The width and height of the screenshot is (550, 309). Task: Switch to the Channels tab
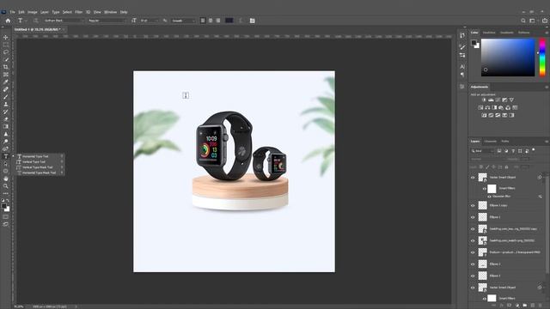(x=491, y=141)
